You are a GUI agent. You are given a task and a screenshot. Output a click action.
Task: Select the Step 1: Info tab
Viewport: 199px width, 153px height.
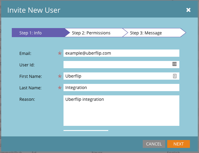click(41, 33)
